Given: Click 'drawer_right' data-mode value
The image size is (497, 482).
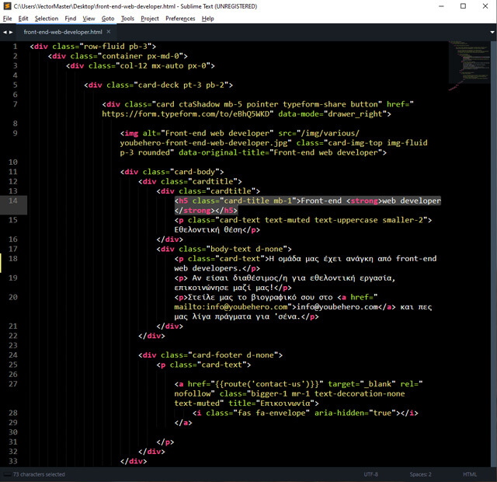Looking at the screenshot, I should [355, 114].
